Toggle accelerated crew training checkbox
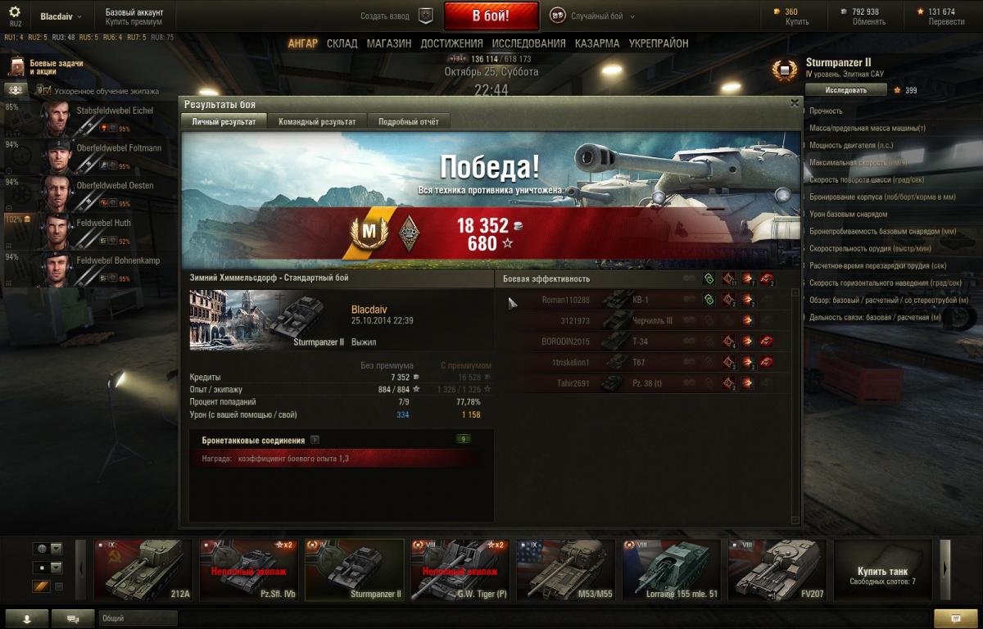983x629 pixels. click(48, 91)
